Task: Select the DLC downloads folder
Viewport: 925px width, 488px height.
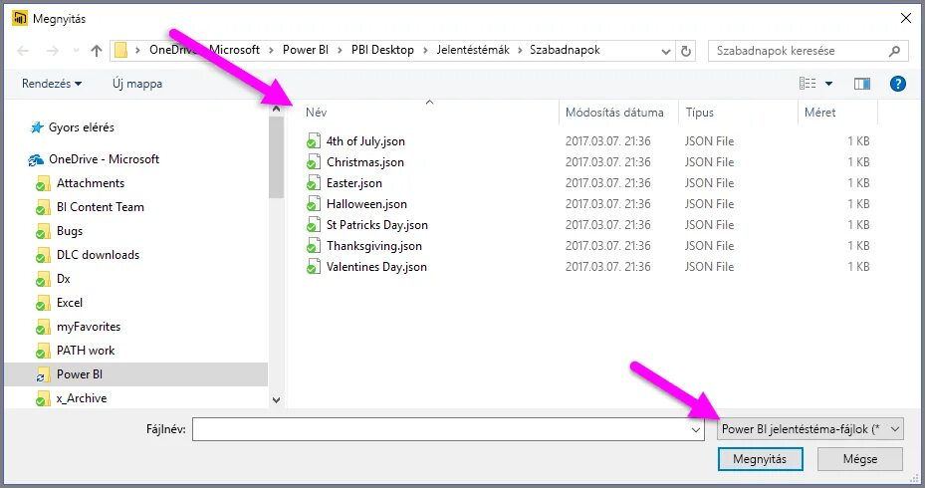Action: click(98, 255)
